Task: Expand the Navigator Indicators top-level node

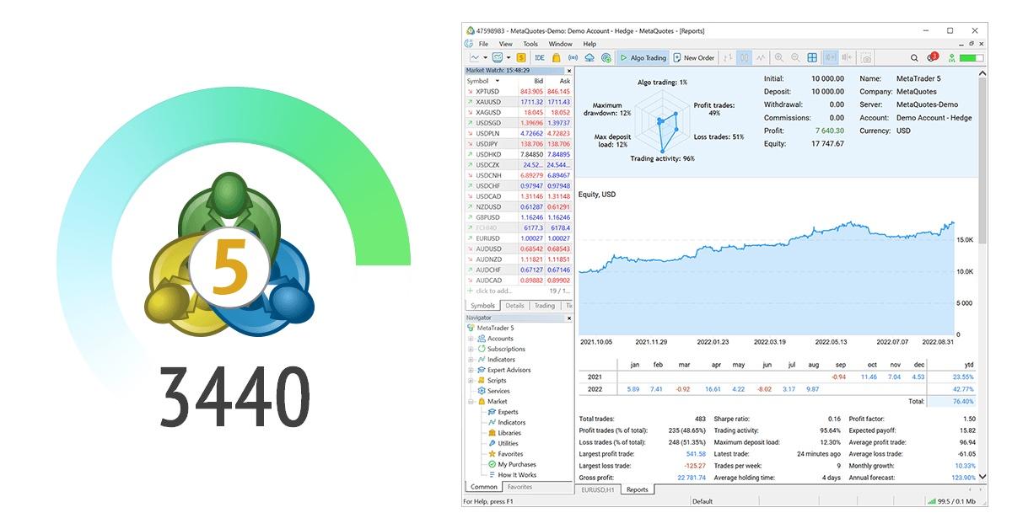Action: click(471, 360)
